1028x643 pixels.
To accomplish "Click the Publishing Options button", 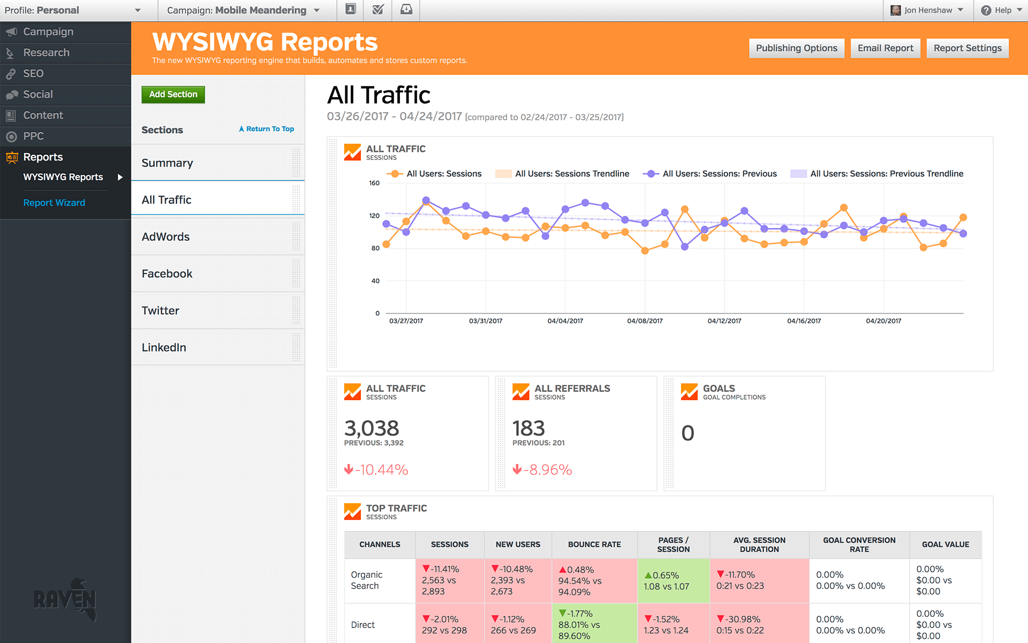I will (796, 48).
